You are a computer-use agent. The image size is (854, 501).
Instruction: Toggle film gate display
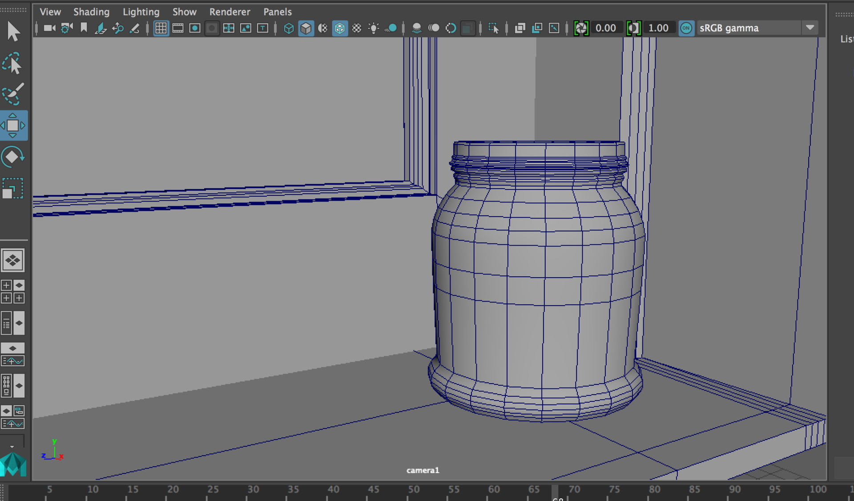point(177,28)
